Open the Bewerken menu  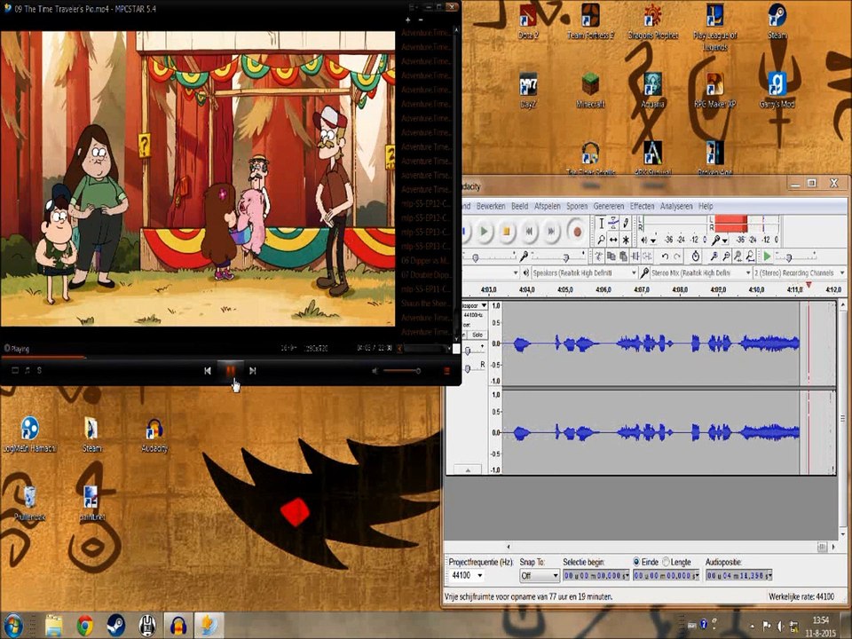tap(491, 206)
